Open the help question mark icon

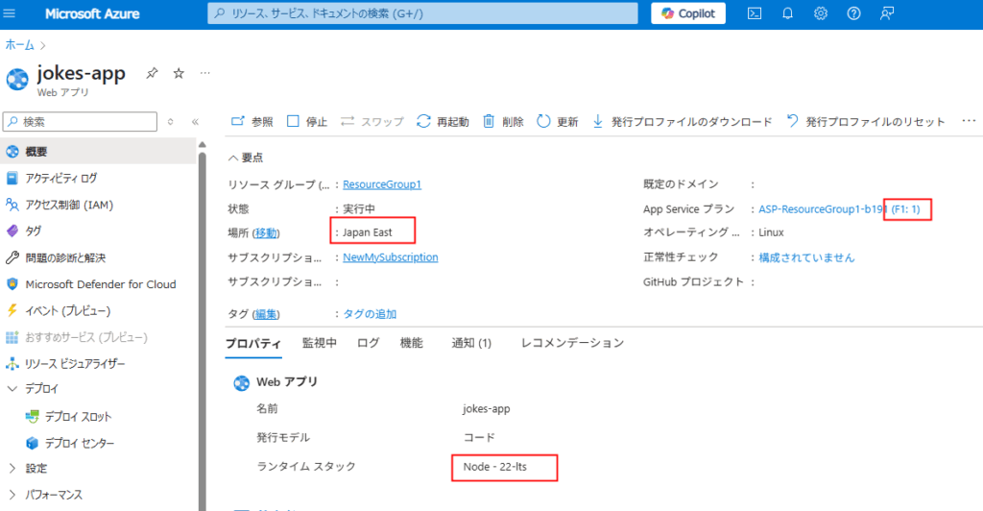pyautogui.click(x=853, y=13)
